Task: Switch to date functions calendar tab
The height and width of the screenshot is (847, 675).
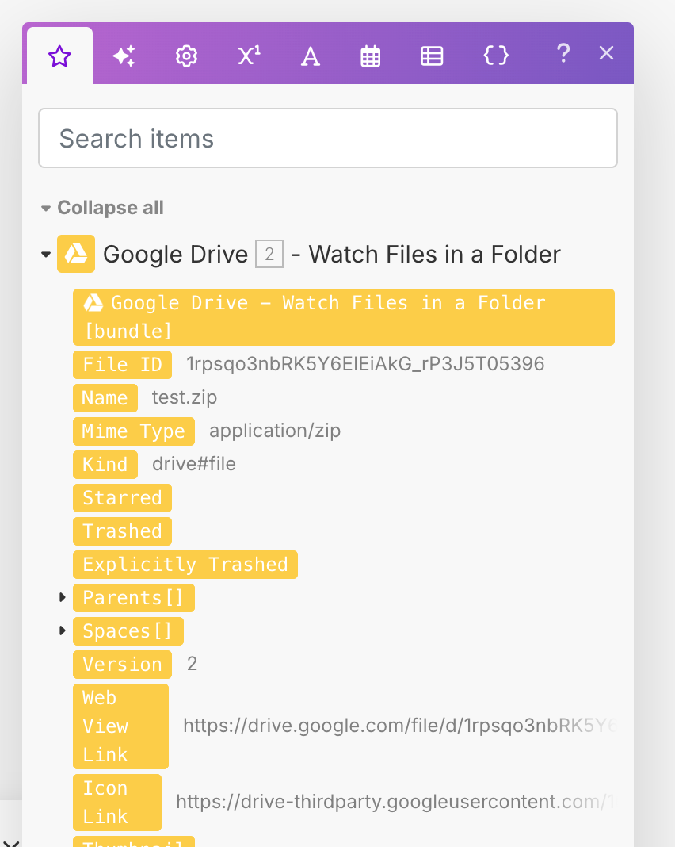Action: click(x=370, y=56)
